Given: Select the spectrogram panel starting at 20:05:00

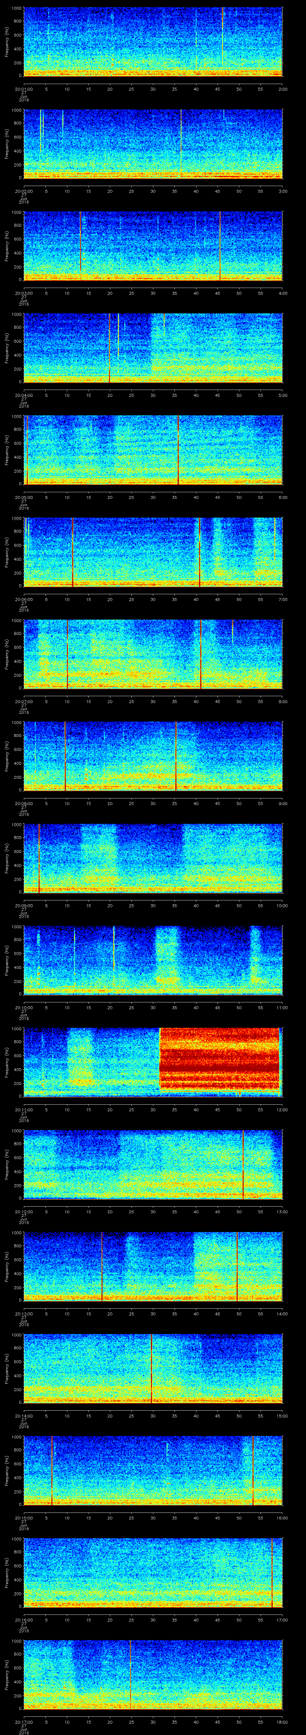Looking at the screenshot, I should click(x=153, y=450).
